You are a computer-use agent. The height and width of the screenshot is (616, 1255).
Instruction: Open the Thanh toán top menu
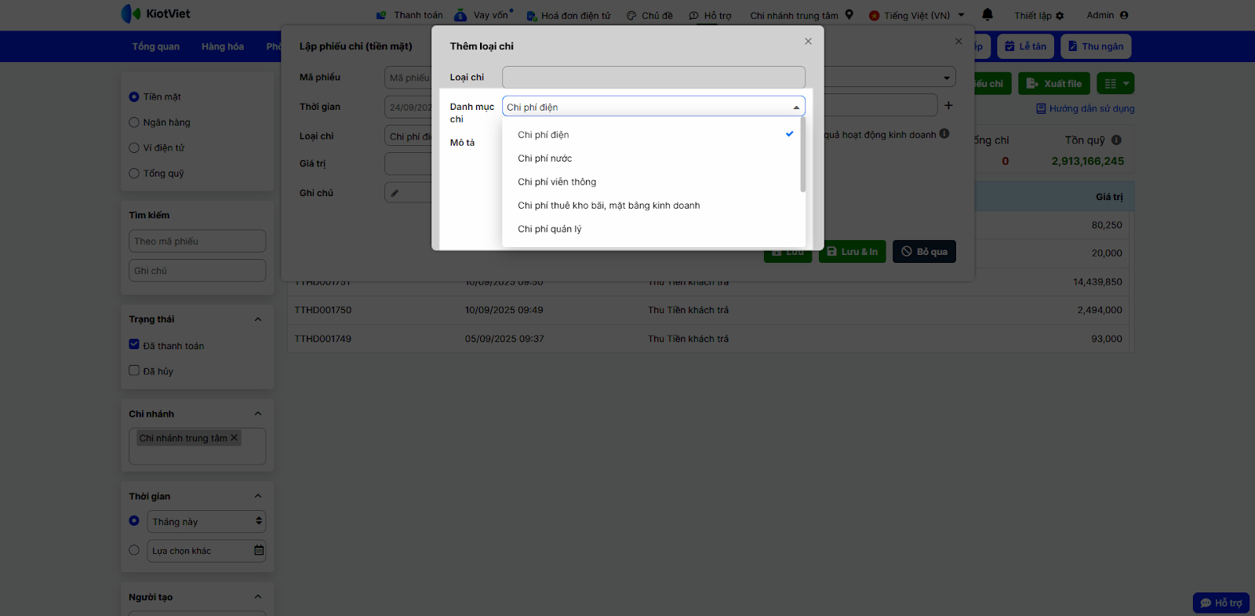pyautogui.click(x=409, y=15)
